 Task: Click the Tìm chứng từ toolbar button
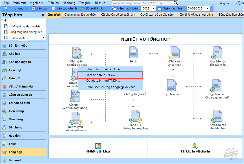pyautogui.click(x=16, y=8)
